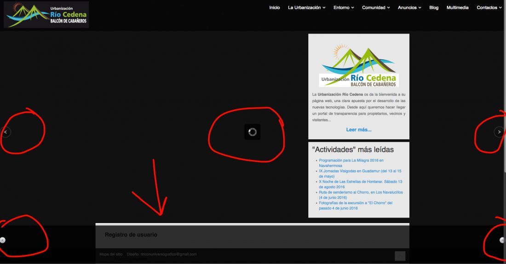The width and height of the screenshot is (506, 264).
Task: Click the Río Cedena logo image in sidebar
Action: coord(359,65)
